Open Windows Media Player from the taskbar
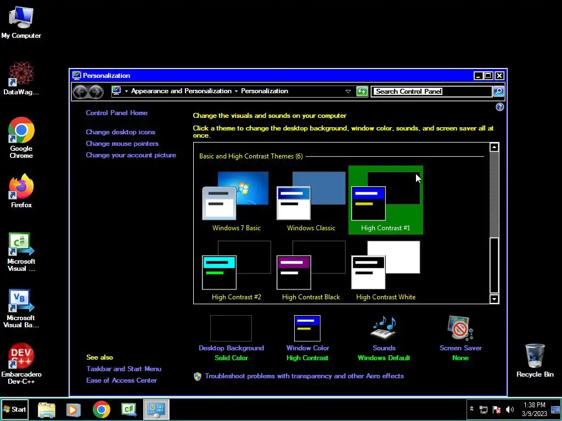The image size is (562, 421). click(x=73, y=409)
